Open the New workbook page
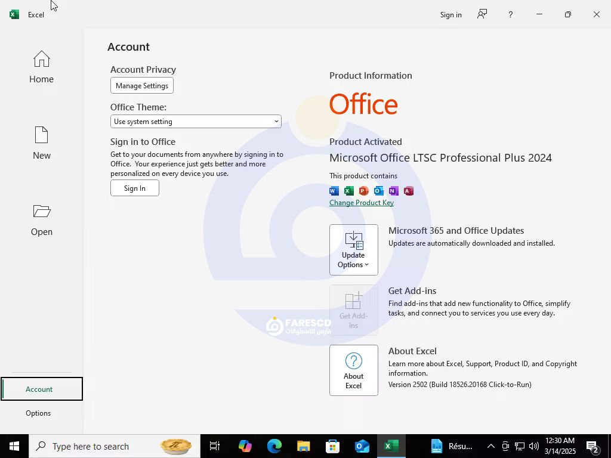This screenshot has width=611, height=458. [x=41, y=143]
